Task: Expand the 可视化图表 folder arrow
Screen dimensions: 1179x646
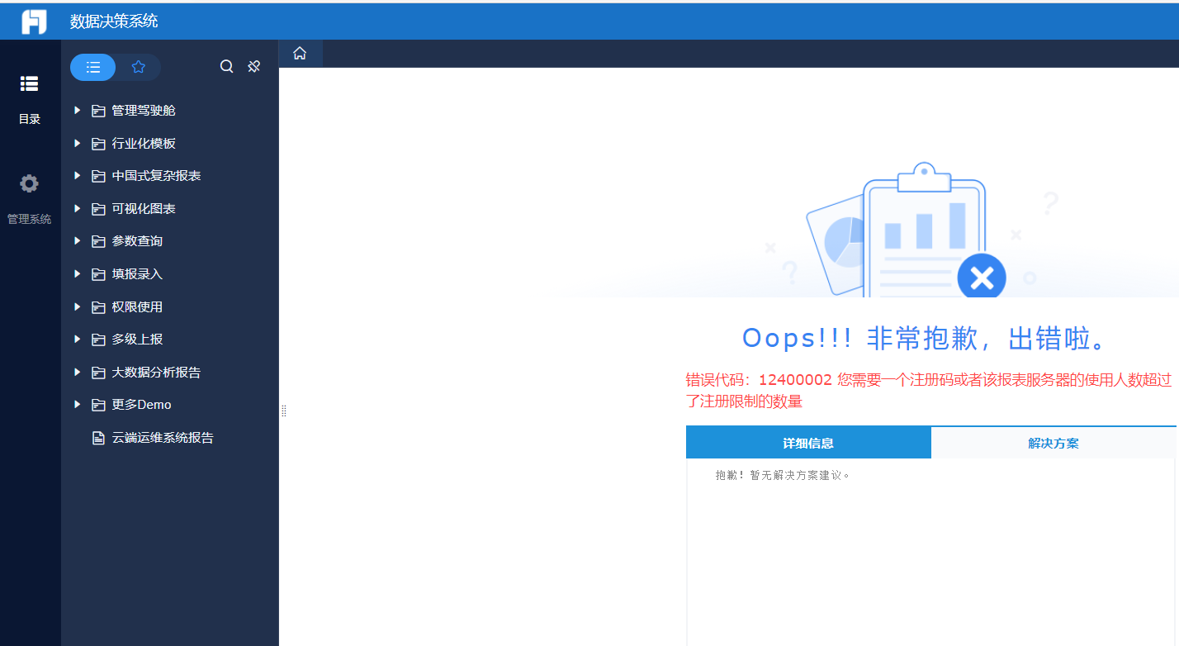Action: click(77, 209)
